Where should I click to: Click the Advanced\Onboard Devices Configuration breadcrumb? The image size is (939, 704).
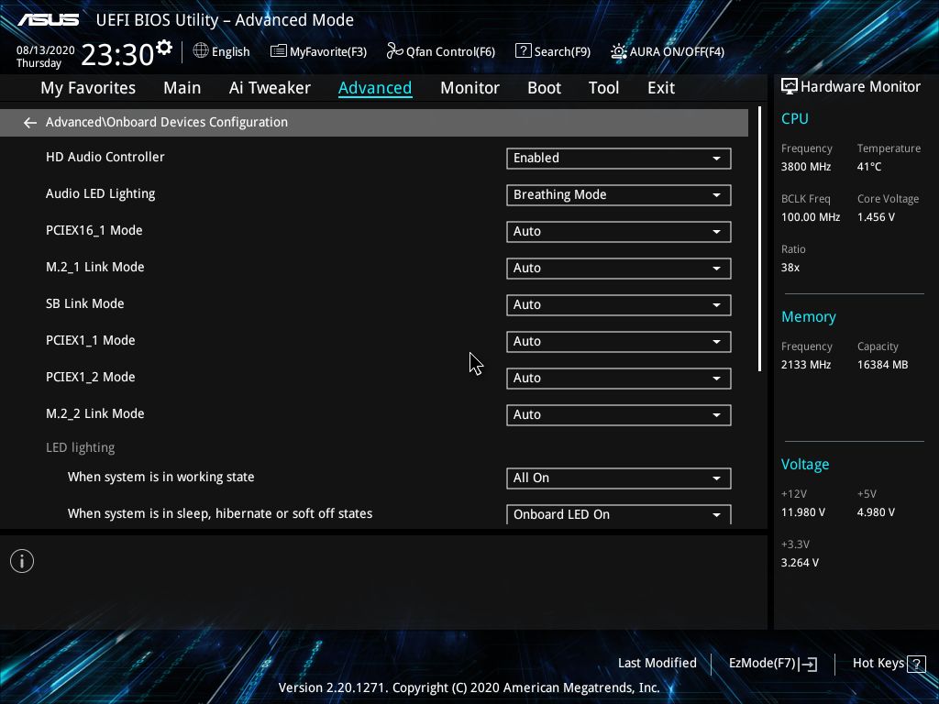[167, 122]
